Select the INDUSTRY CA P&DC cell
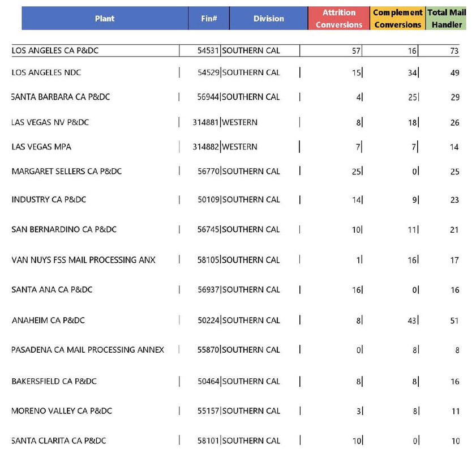The height and width of the screenshot is (453, 476). [x=49, y=199]
